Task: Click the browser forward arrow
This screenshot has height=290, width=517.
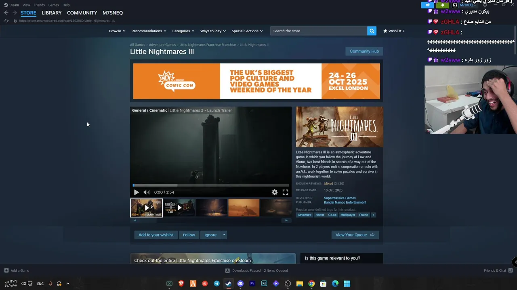Action: pos(15,13)
